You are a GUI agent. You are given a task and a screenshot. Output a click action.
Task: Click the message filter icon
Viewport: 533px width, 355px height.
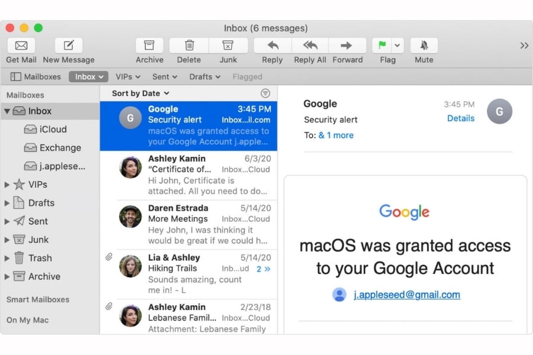[265, 93]
